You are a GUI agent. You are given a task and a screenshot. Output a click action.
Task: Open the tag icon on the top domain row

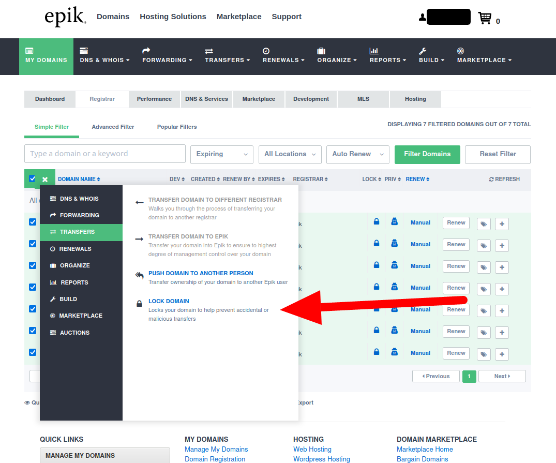point(483,223)
